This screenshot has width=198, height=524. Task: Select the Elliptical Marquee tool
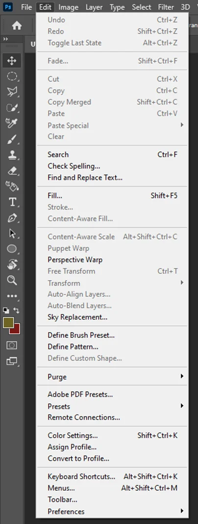click(12, 77)
